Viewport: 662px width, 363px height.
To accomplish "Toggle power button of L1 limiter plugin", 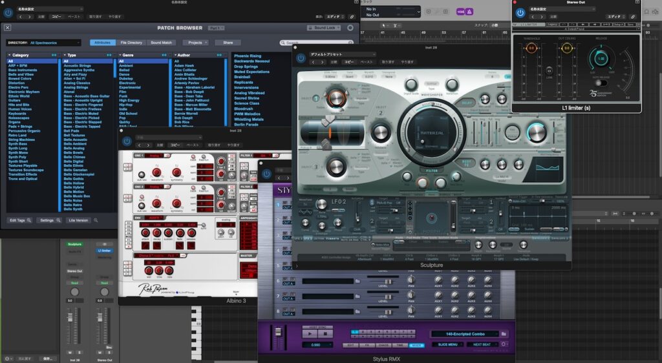I will tap(520, 13).
